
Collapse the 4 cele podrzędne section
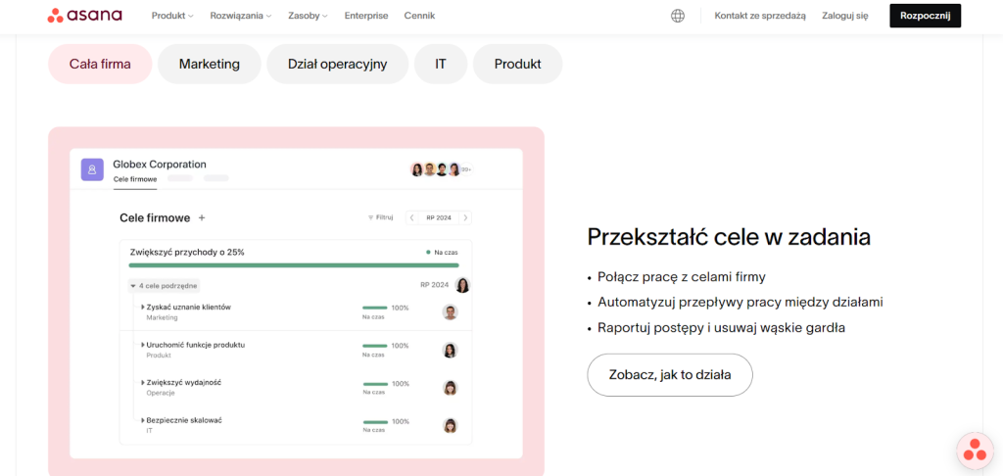pyautogui.click(x=133, y=286)
